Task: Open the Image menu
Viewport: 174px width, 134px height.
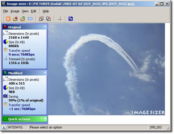Action: (x=15, y=11)
